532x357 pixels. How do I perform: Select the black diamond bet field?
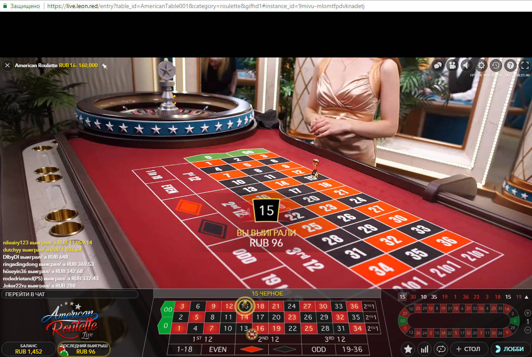tap(285, 349)
